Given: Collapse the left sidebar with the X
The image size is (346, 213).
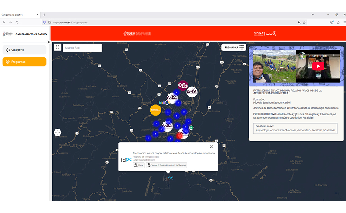Looking at the screenshot, I should pos(49,42).
